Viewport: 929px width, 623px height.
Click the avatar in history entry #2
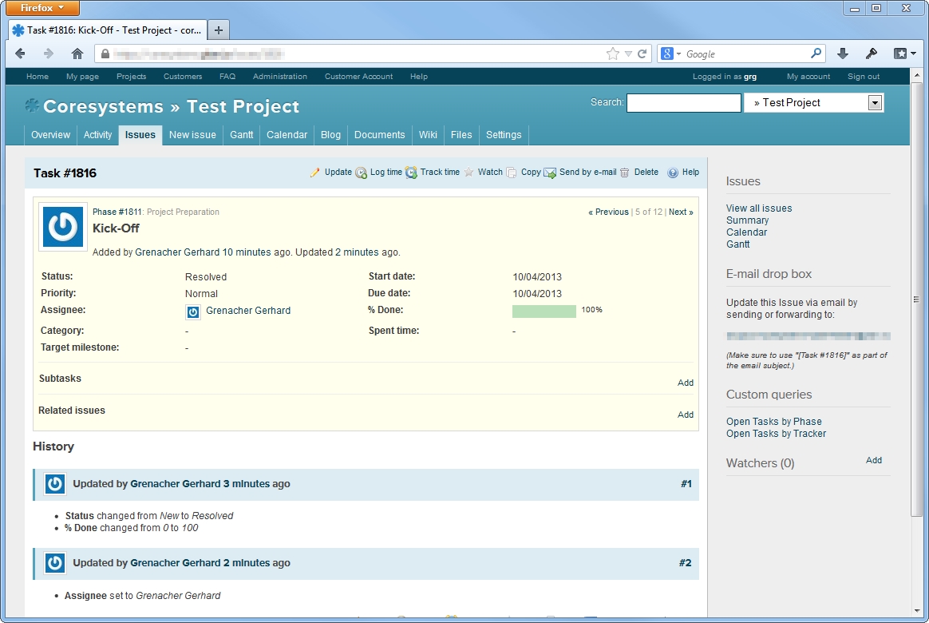click(55, 563)
